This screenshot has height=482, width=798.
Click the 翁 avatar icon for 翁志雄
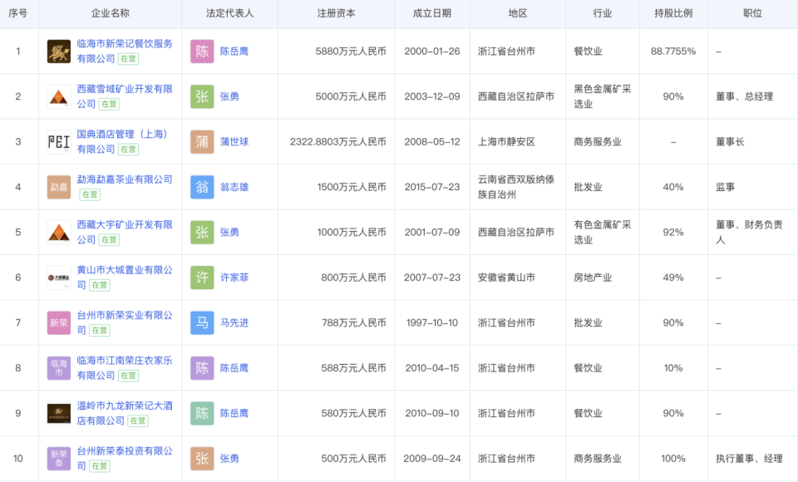coord(201,187)
